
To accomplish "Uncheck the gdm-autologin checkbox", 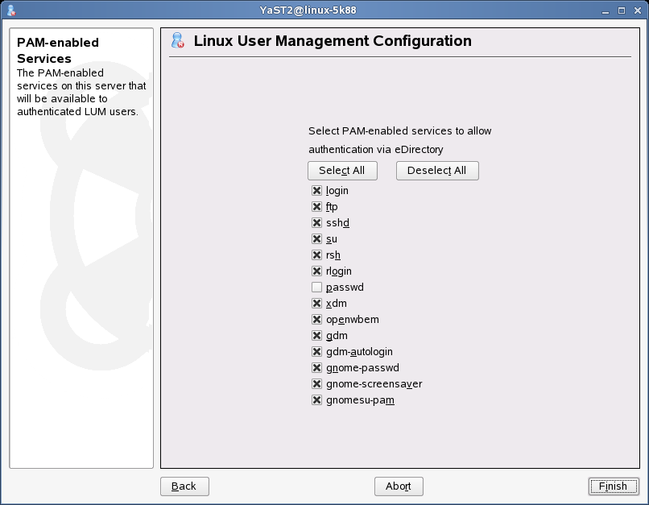I will (316, 352).
